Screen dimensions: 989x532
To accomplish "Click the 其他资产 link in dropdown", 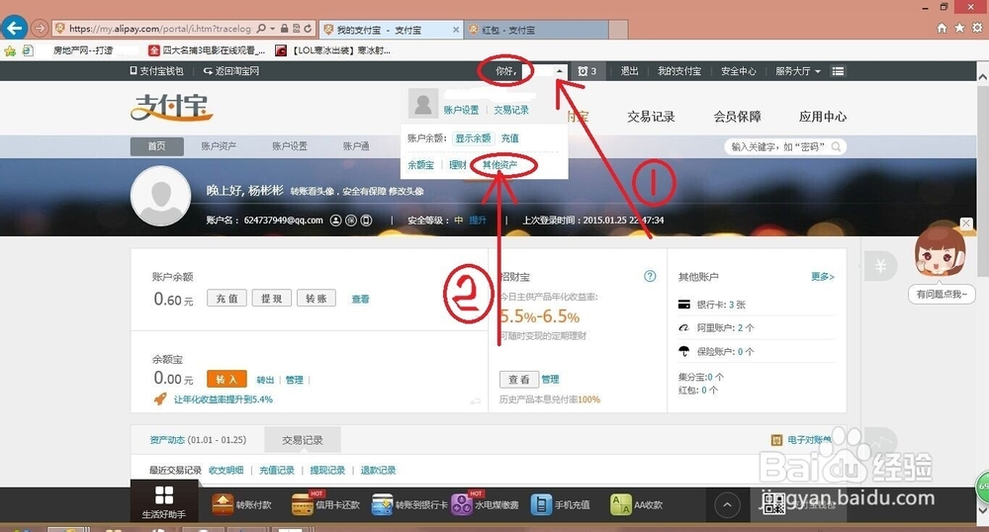I will 499,165.
